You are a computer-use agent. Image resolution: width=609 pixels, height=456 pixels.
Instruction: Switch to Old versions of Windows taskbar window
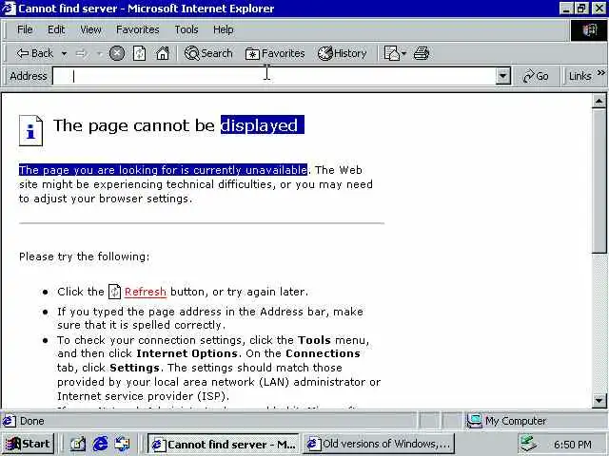coord(379,444)
